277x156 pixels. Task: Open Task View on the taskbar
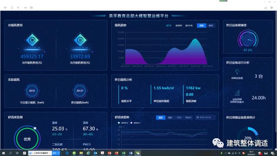tap(17, 153)
